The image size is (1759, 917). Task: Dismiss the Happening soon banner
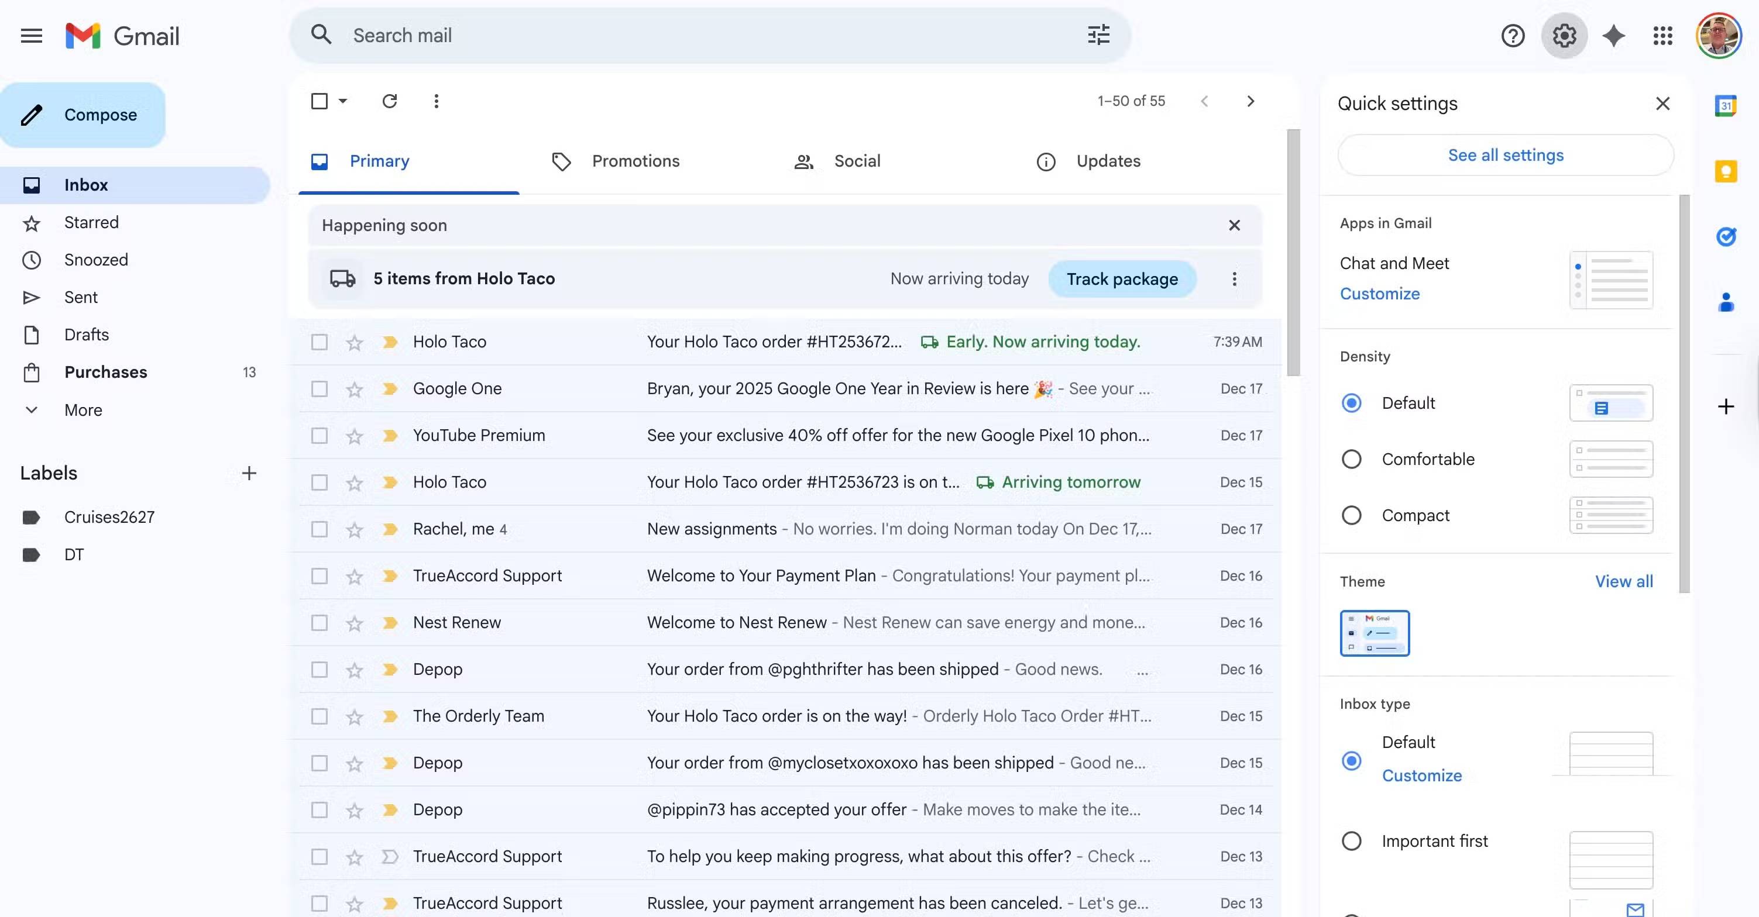click(x=1234, y=225)
